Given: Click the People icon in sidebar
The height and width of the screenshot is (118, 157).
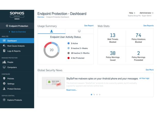Looking at the screenshot, I should [4, 62].
